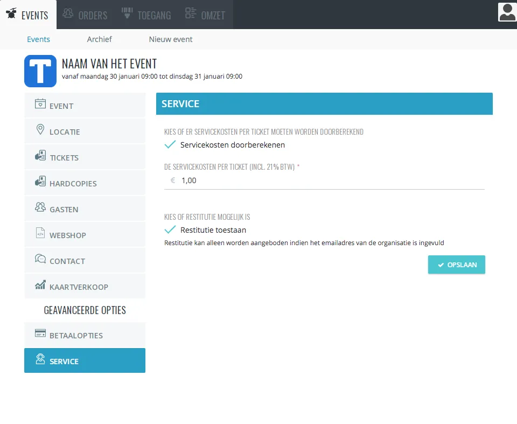Open the Event calendar icon in sidebar
The height and width of the screenshot is (424, 517).
coord(40,105)
